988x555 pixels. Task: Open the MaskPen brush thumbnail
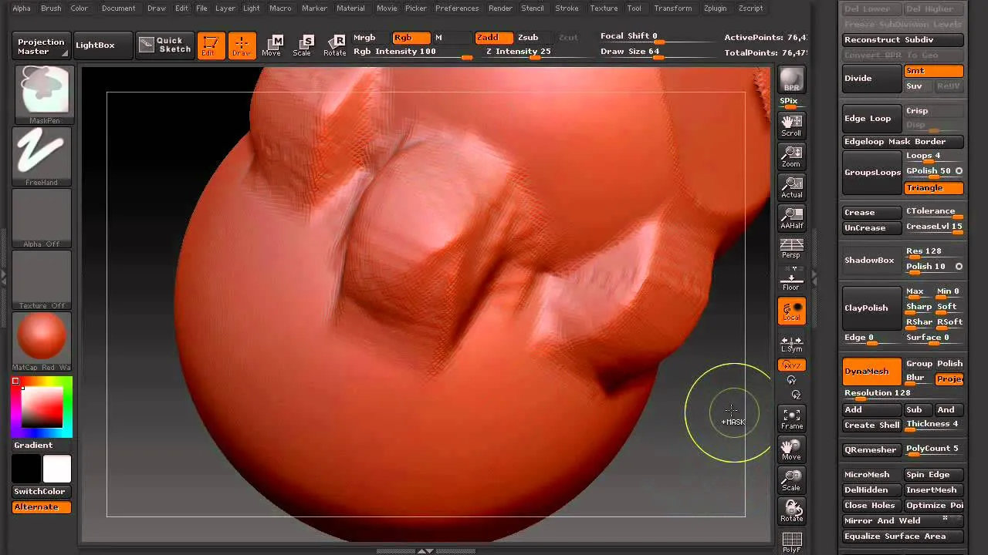(x=42, y=95)
